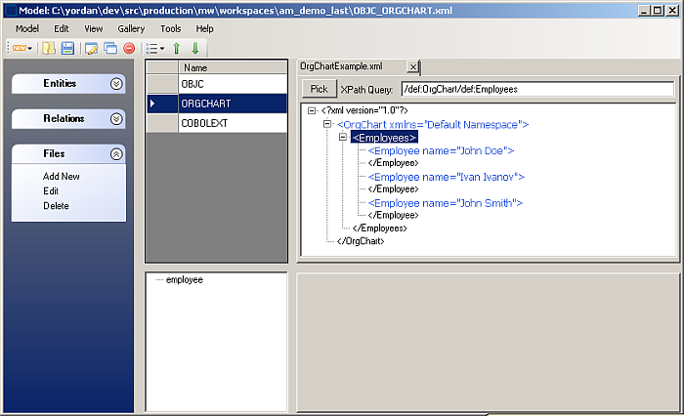Collapse the Files panel
This screenshot has width=684, height=416.
pos(116,154)
